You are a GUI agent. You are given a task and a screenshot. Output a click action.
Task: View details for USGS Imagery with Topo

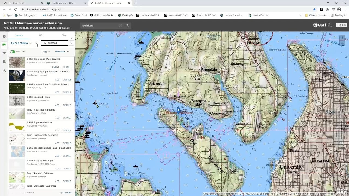click(x=67, y=169)
